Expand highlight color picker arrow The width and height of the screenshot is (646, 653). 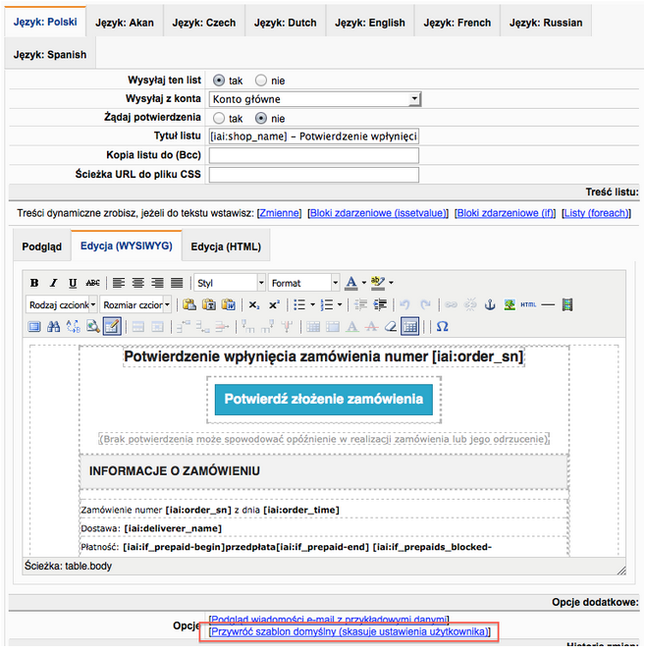(391, 283)
